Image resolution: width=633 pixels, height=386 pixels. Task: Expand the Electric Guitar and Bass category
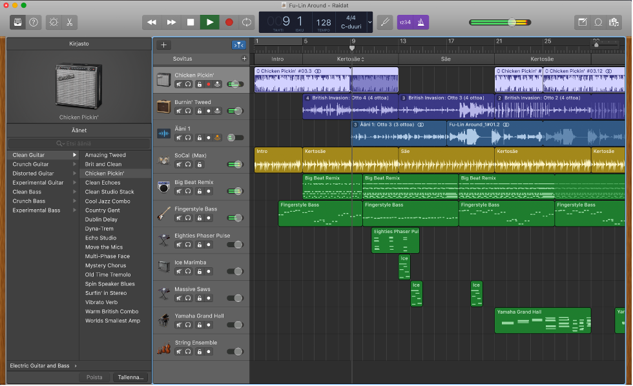(x=40, y=365)
